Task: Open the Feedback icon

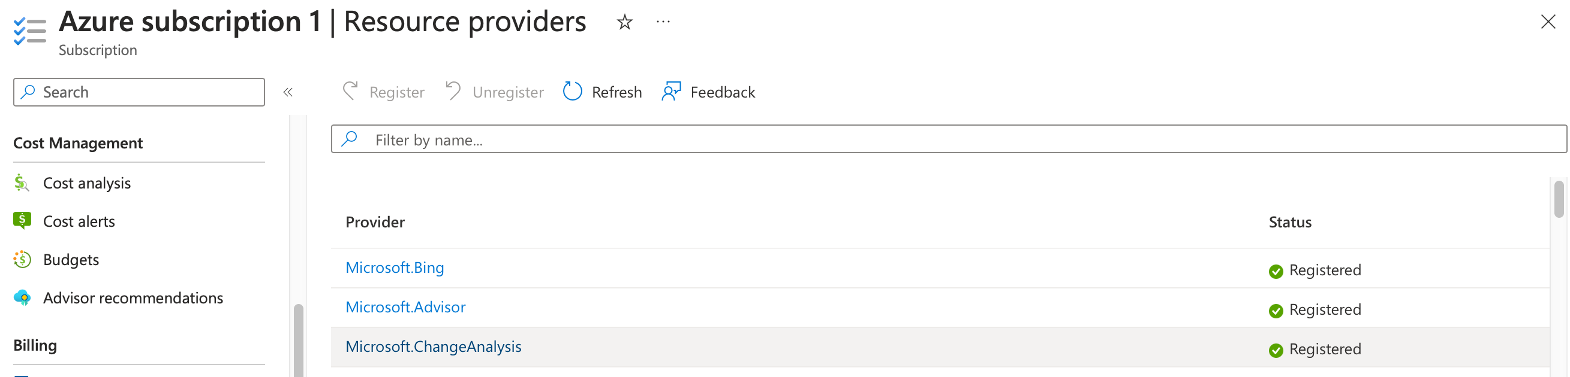Action: 671,91
